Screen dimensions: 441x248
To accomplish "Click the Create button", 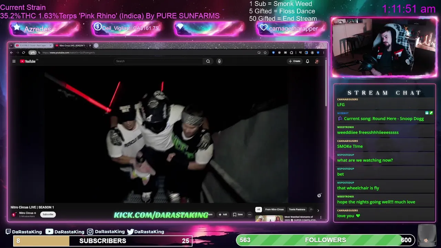I will (x=295, y=61).
